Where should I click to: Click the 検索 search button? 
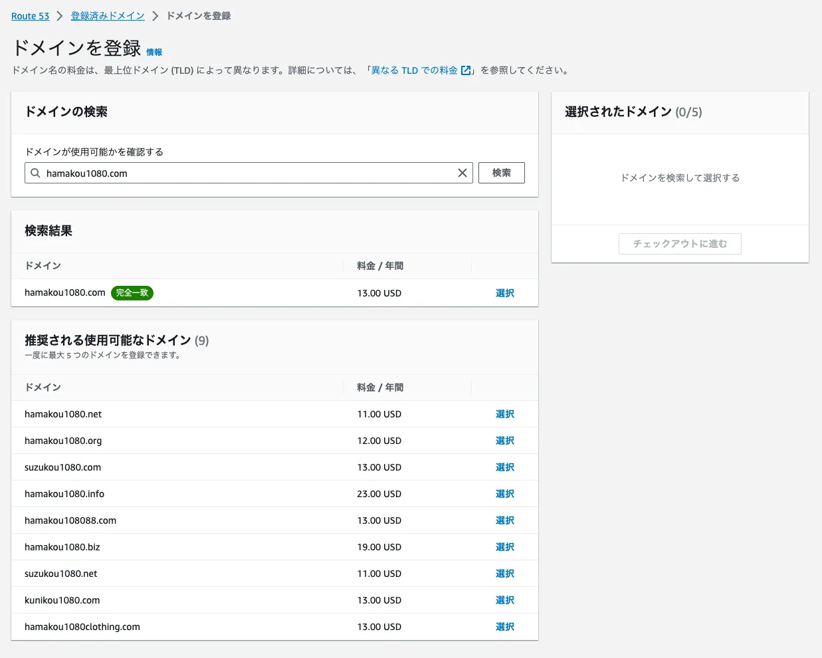[501, 173]
